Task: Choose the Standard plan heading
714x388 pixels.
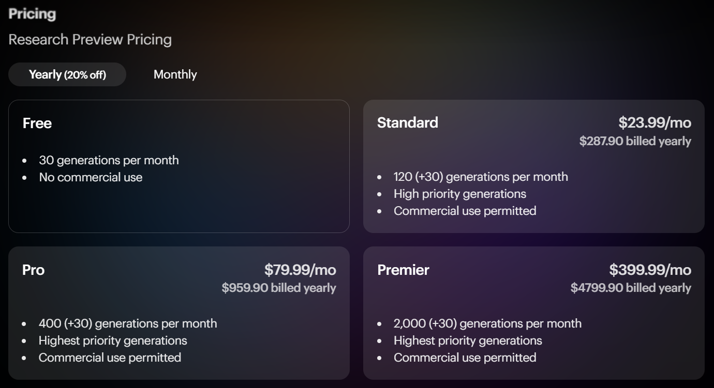Action: tap(408, 122)
